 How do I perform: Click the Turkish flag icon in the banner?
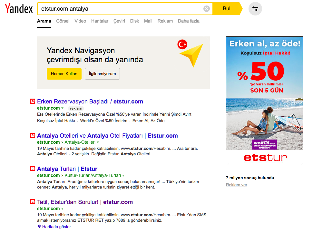tap(182, 44)
